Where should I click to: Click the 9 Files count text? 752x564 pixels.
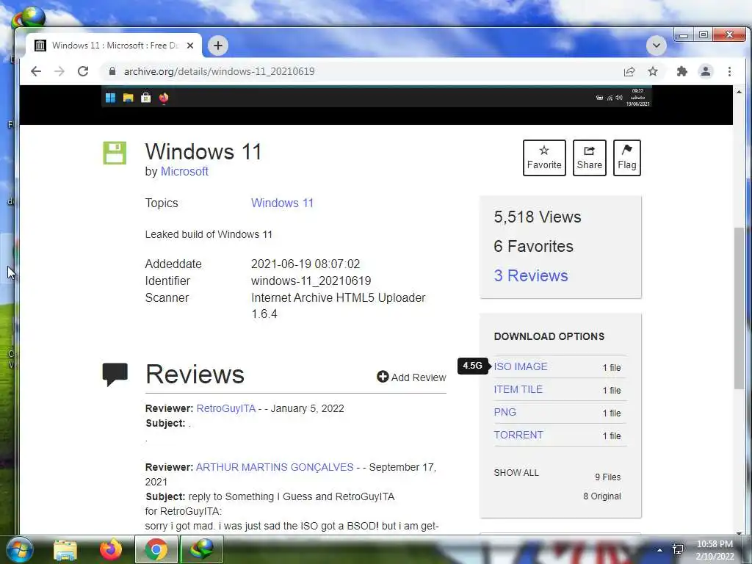click(x=607, y=477)
